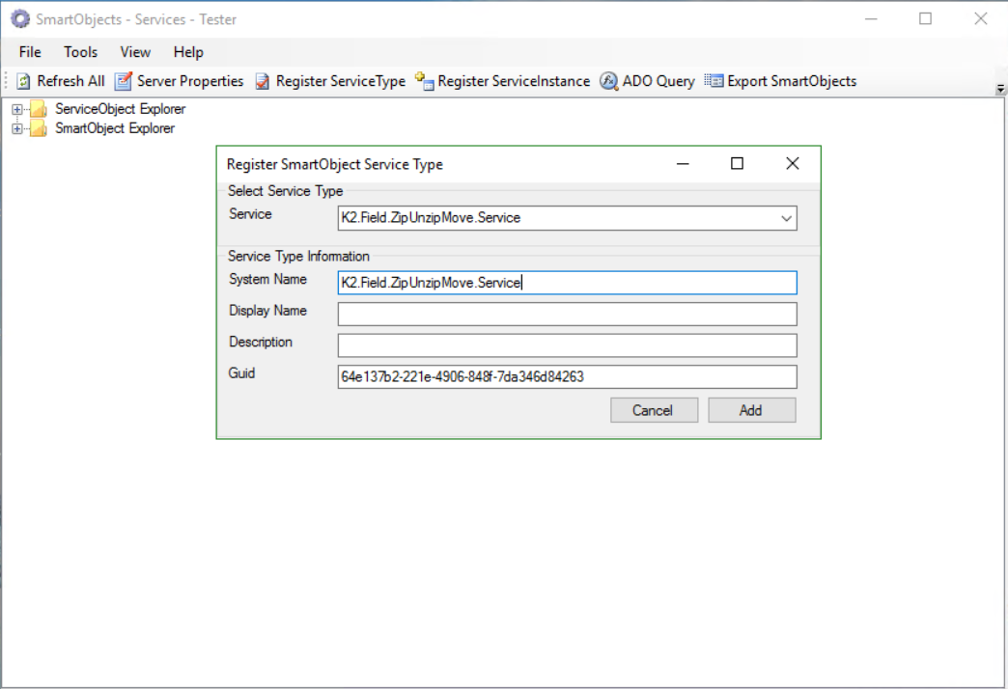This screenshot has width=1008, height=689.
Task: Expand the ServiceObject Explorer tree node
Action: 16,109
